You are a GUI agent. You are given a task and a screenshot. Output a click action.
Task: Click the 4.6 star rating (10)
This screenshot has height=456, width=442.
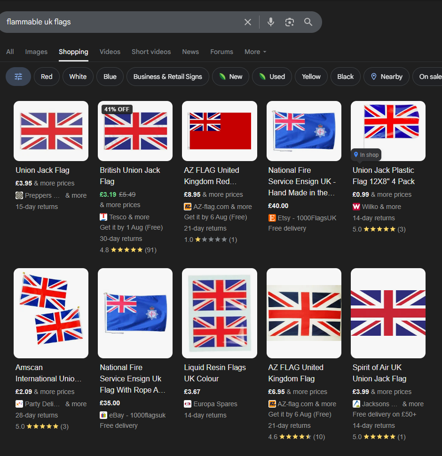296,437
